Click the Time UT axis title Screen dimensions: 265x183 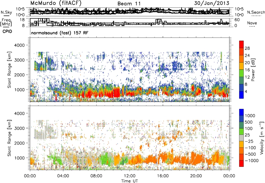(130, 181)
